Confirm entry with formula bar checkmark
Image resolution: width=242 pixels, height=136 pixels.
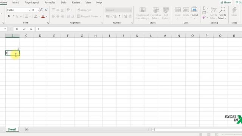[24, 29]
